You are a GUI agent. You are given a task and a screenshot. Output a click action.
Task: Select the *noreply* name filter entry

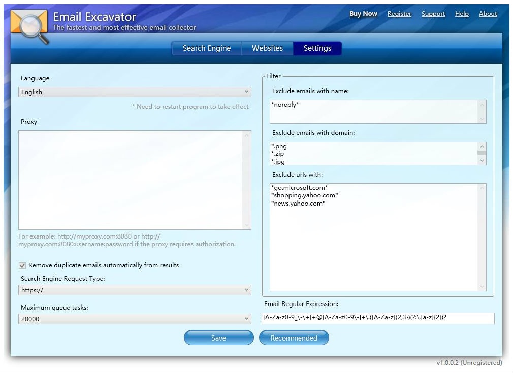[x=285, y=105]
